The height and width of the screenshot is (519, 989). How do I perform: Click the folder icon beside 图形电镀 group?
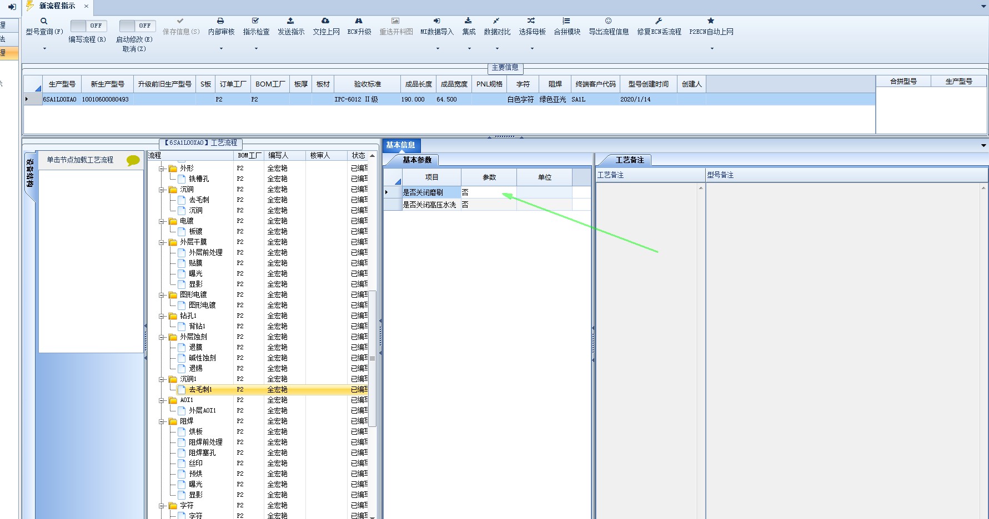click(x=173, y=295)
